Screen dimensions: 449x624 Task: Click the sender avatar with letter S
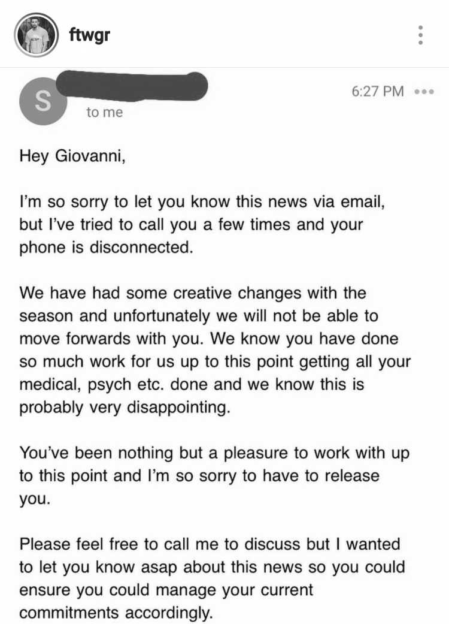(43, 101)
